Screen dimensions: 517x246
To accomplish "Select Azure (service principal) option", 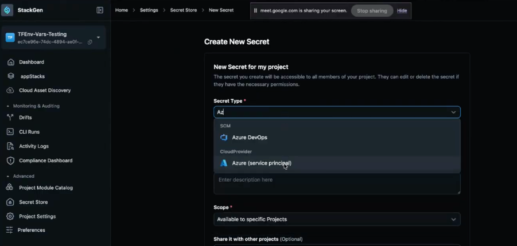I will [x=337, y=163].
